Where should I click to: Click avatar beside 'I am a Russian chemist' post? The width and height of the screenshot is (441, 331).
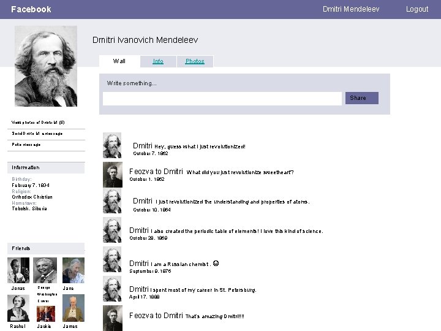(x=112, y=259)
